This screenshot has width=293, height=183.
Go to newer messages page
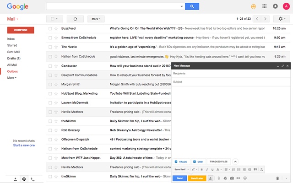[257, 19]
